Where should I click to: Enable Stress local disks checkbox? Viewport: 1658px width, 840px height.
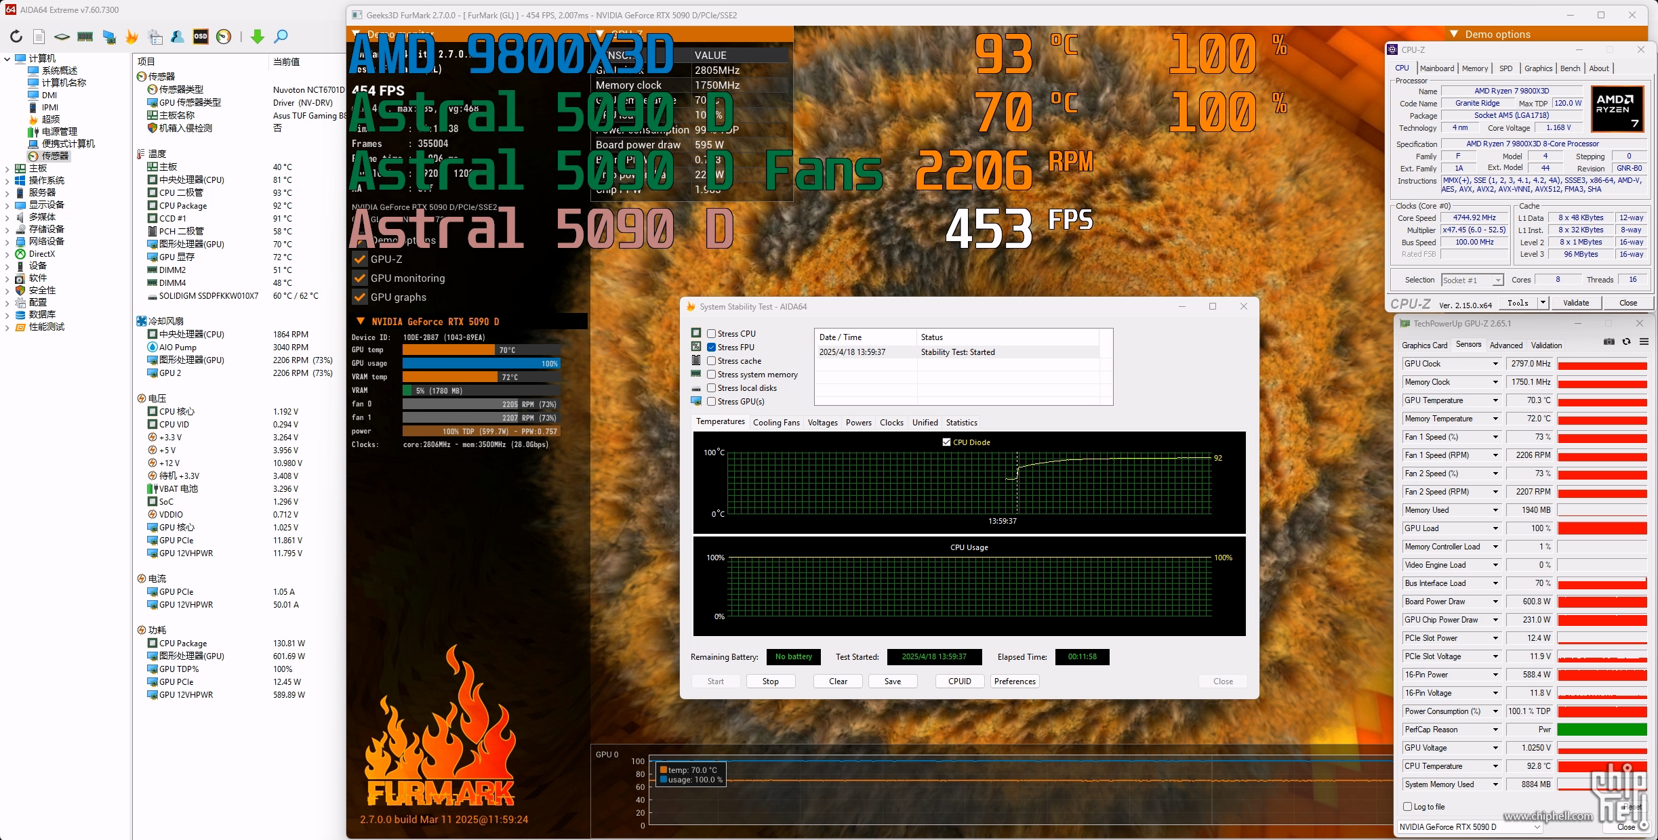coord(712,388)
